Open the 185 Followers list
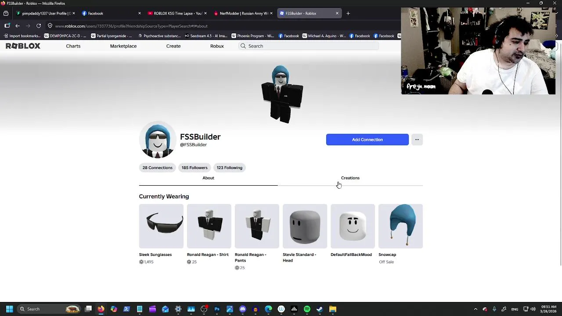The height and width of the screenshot is (316, 562). coord(195,168)
